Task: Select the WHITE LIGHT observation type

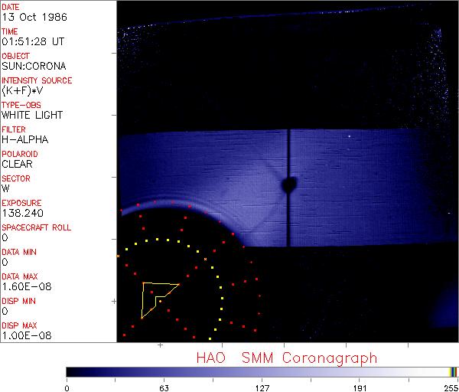Action: pyautogui.click(x=32, y=115)
